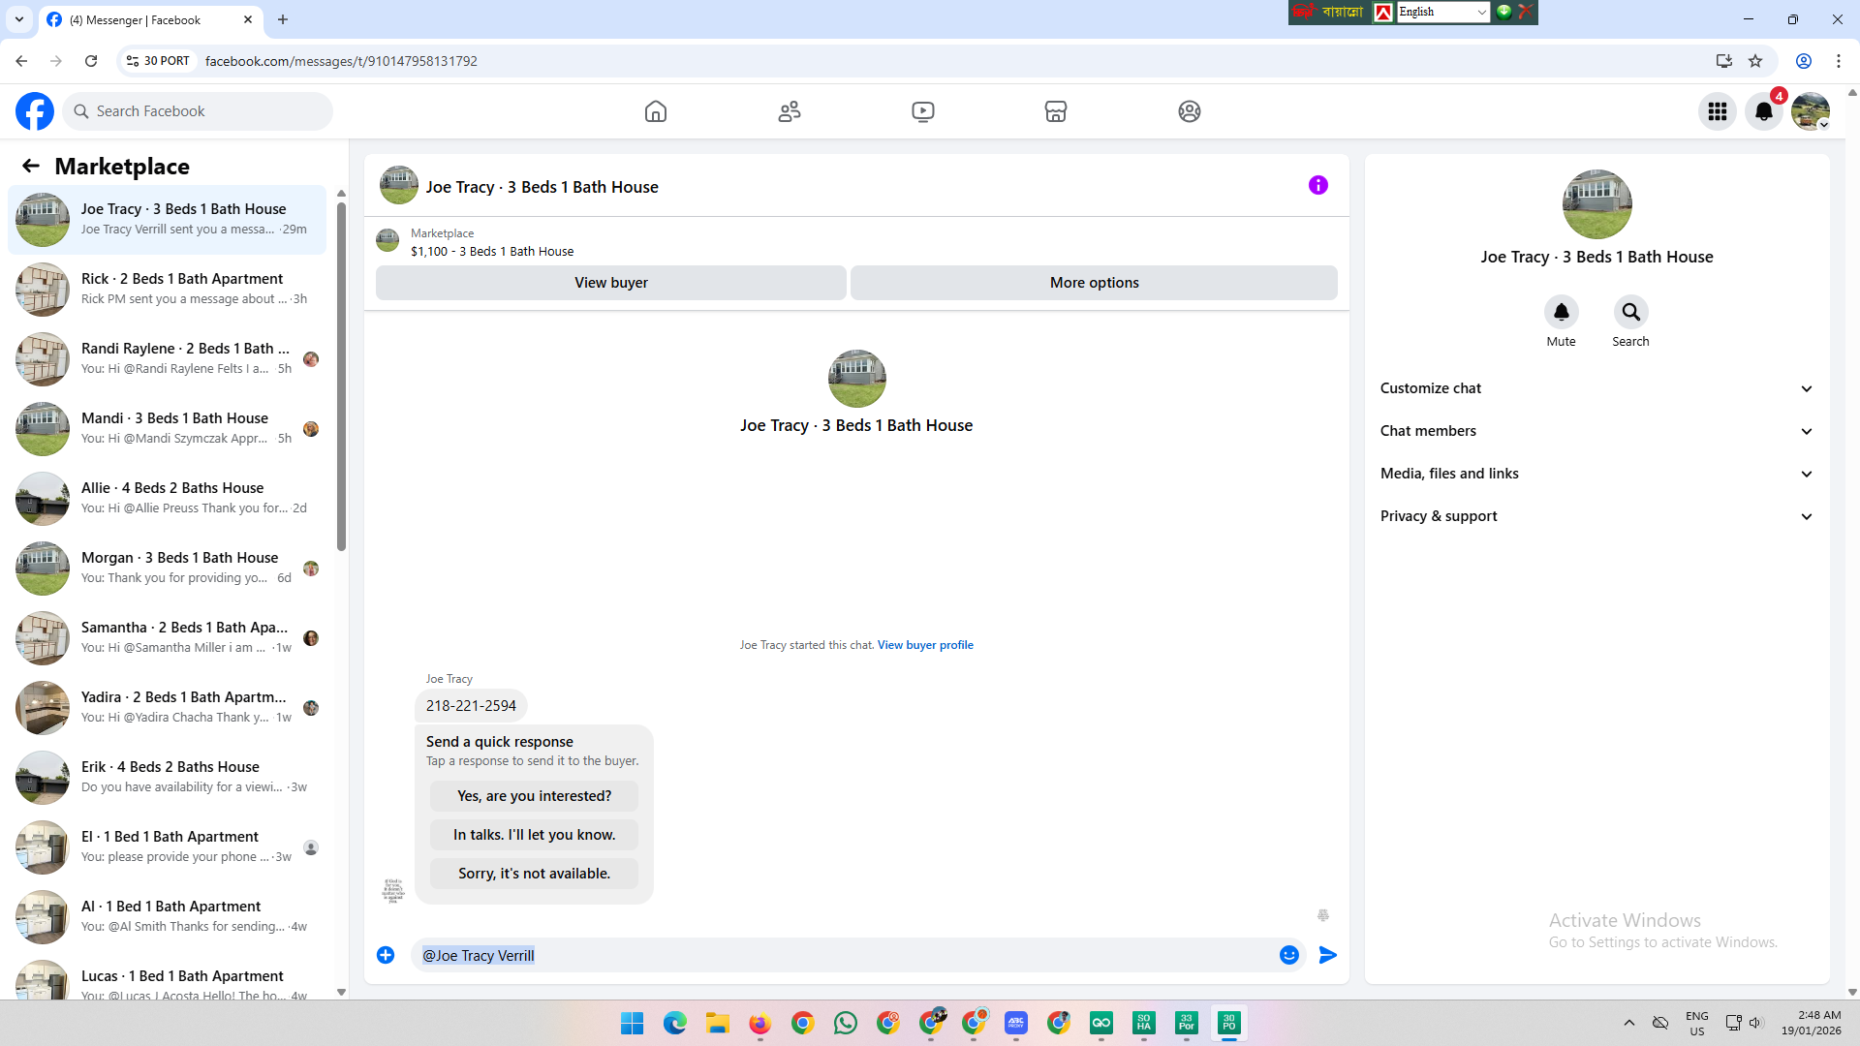Open the Groups icon in top navigation

(1190, 111)
